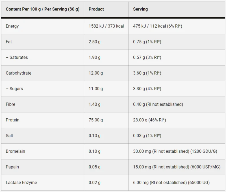
Task: Select the "– Saturates" row label
Action: (17, 57)
